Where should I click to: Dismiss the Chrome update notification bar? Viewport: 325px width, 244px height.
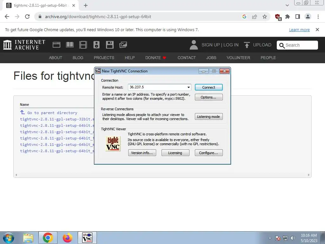pyautogui.click(x=317, y=30)
